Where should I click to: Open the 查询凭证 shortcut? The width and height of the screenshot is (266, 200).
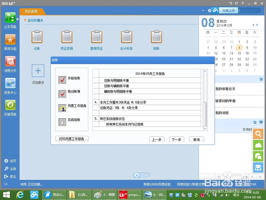97,39
